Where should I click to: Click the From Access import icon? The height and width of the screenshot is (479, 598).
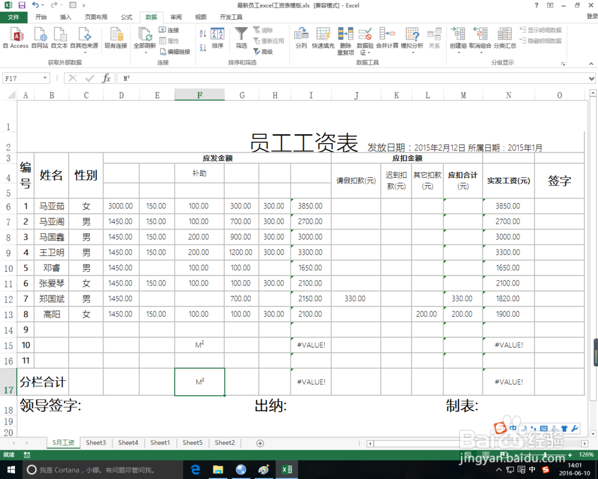coord(16,38)
